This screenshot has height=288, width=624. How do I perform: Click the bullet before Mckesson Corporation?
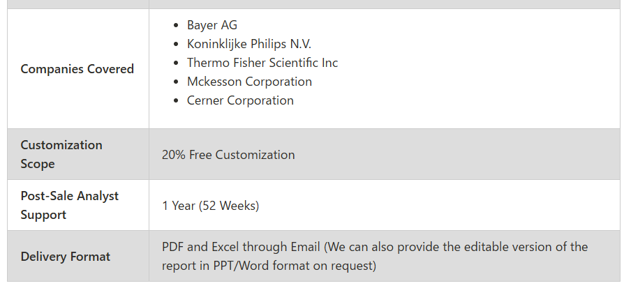(x=177, y=82)
